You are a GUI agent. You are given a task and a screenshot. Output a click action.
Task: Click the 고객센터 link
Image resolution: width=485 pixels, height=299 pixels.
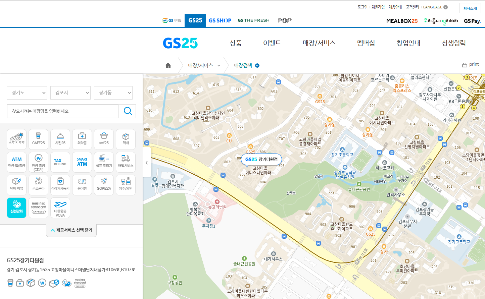click(x=412, y=7)
